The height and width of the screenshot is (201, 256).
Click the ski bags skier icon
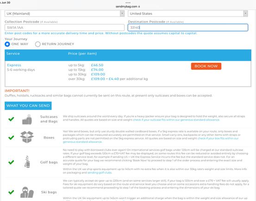(27, 192)
